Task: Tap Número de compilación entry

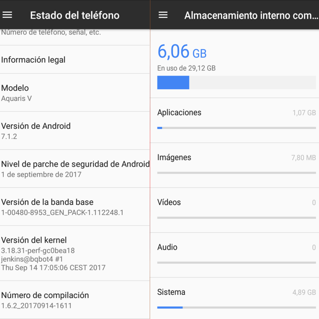Action: (x=75, y=300)
